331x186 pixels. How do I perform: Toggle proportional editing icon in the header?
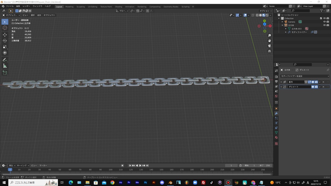click(x=147, y=11)
